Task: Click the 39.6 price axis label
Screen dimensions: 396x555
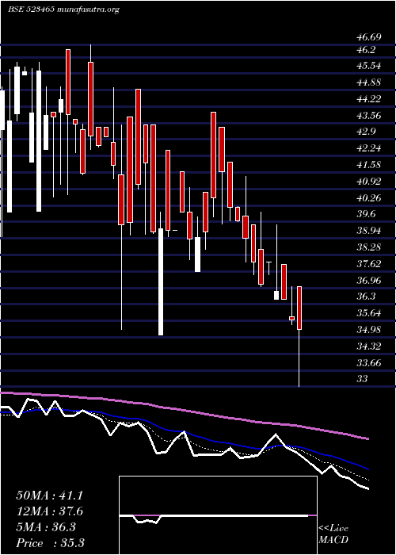Action: (365, 214)
